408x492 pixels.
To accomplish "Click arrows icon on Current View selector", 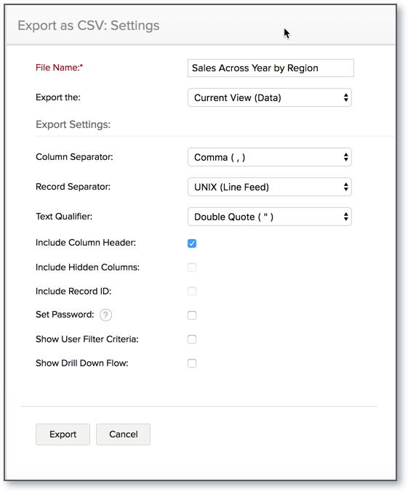I will 345,97.
